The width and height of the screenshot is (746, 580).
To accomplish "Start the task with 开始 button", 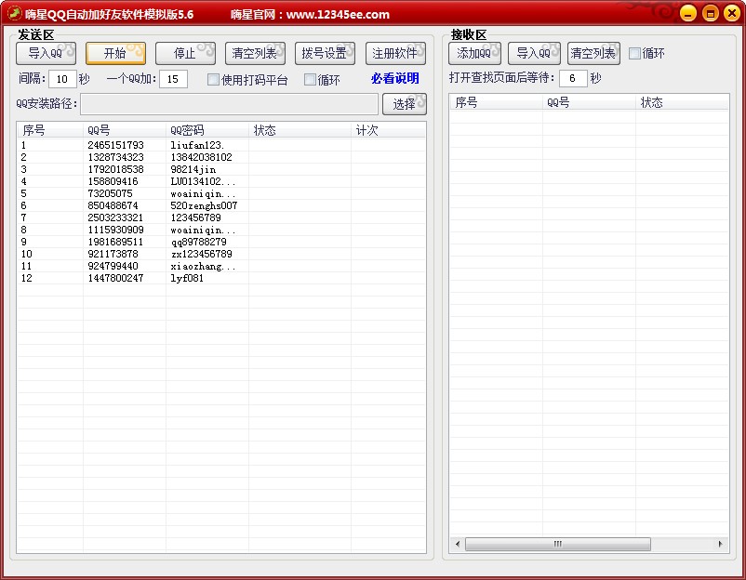I will (x=115, y=53).
